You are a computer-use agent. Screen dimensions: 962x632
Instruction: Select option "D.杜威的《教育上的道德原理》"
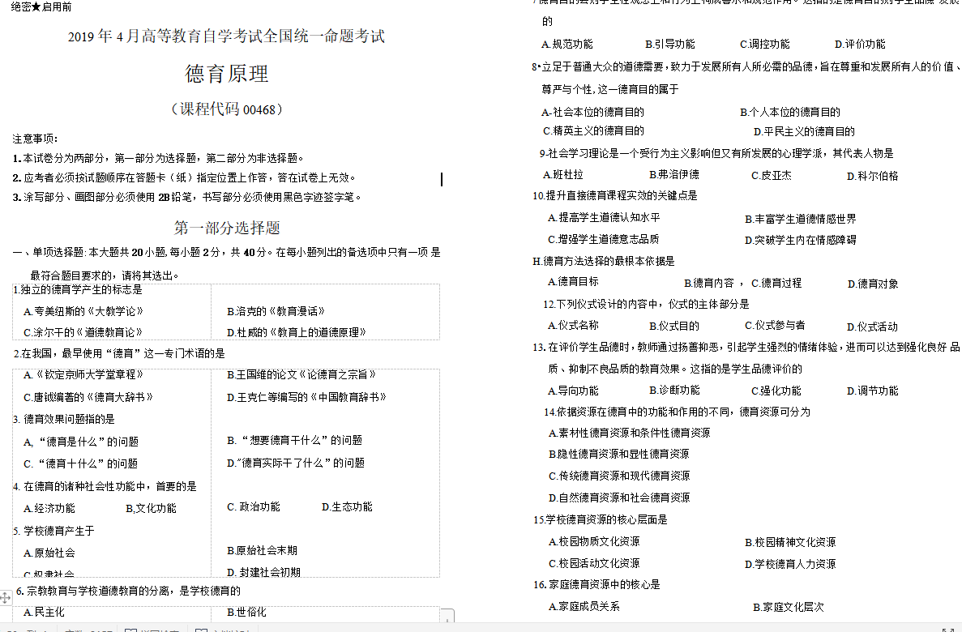pos(297,332)
